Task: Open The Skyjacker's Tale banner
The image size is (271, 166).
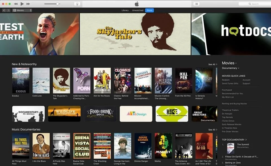Action: [x=135, y=34]
